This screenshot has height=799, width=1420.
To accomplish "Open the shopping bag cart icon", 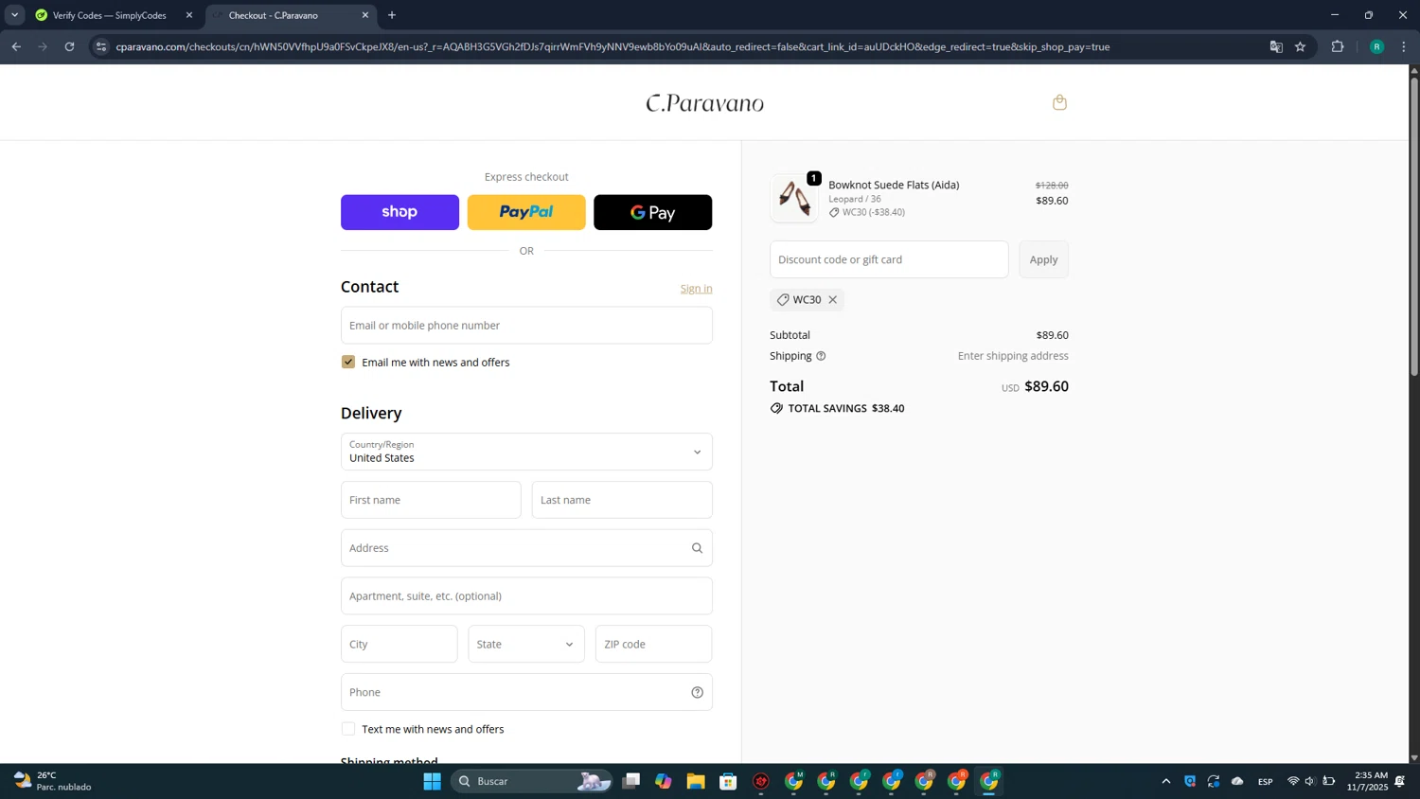I will click(1059, 102).
